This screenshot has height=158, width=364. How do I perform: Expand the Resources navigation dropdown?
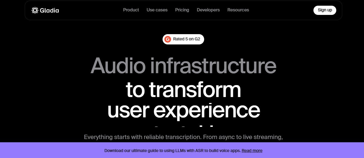pyautogui.click(x=238, y=10)
